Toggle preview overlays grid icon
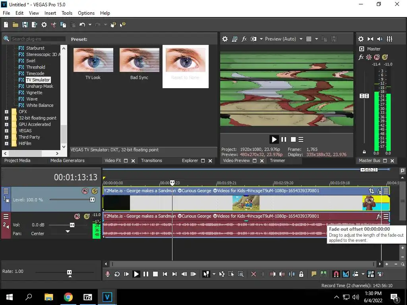407x305 pixels. [x=308, y=39]
